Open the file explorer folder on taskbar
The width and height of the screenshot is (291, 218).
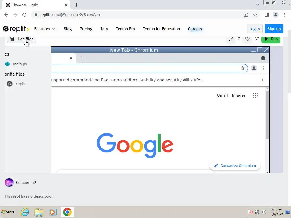pyautogui.click(x=39, y=212)
